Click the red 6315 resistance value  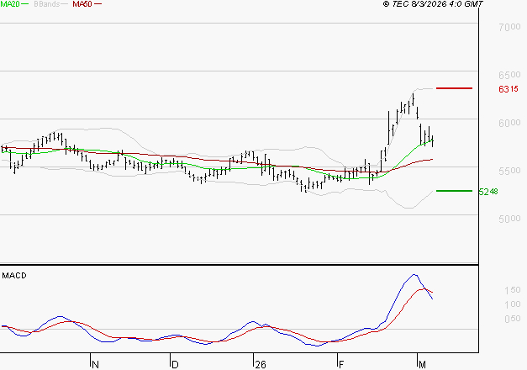point(509,89)
